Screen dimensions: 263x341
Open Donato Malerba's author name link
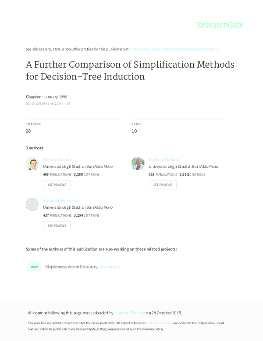pos(57,160)
